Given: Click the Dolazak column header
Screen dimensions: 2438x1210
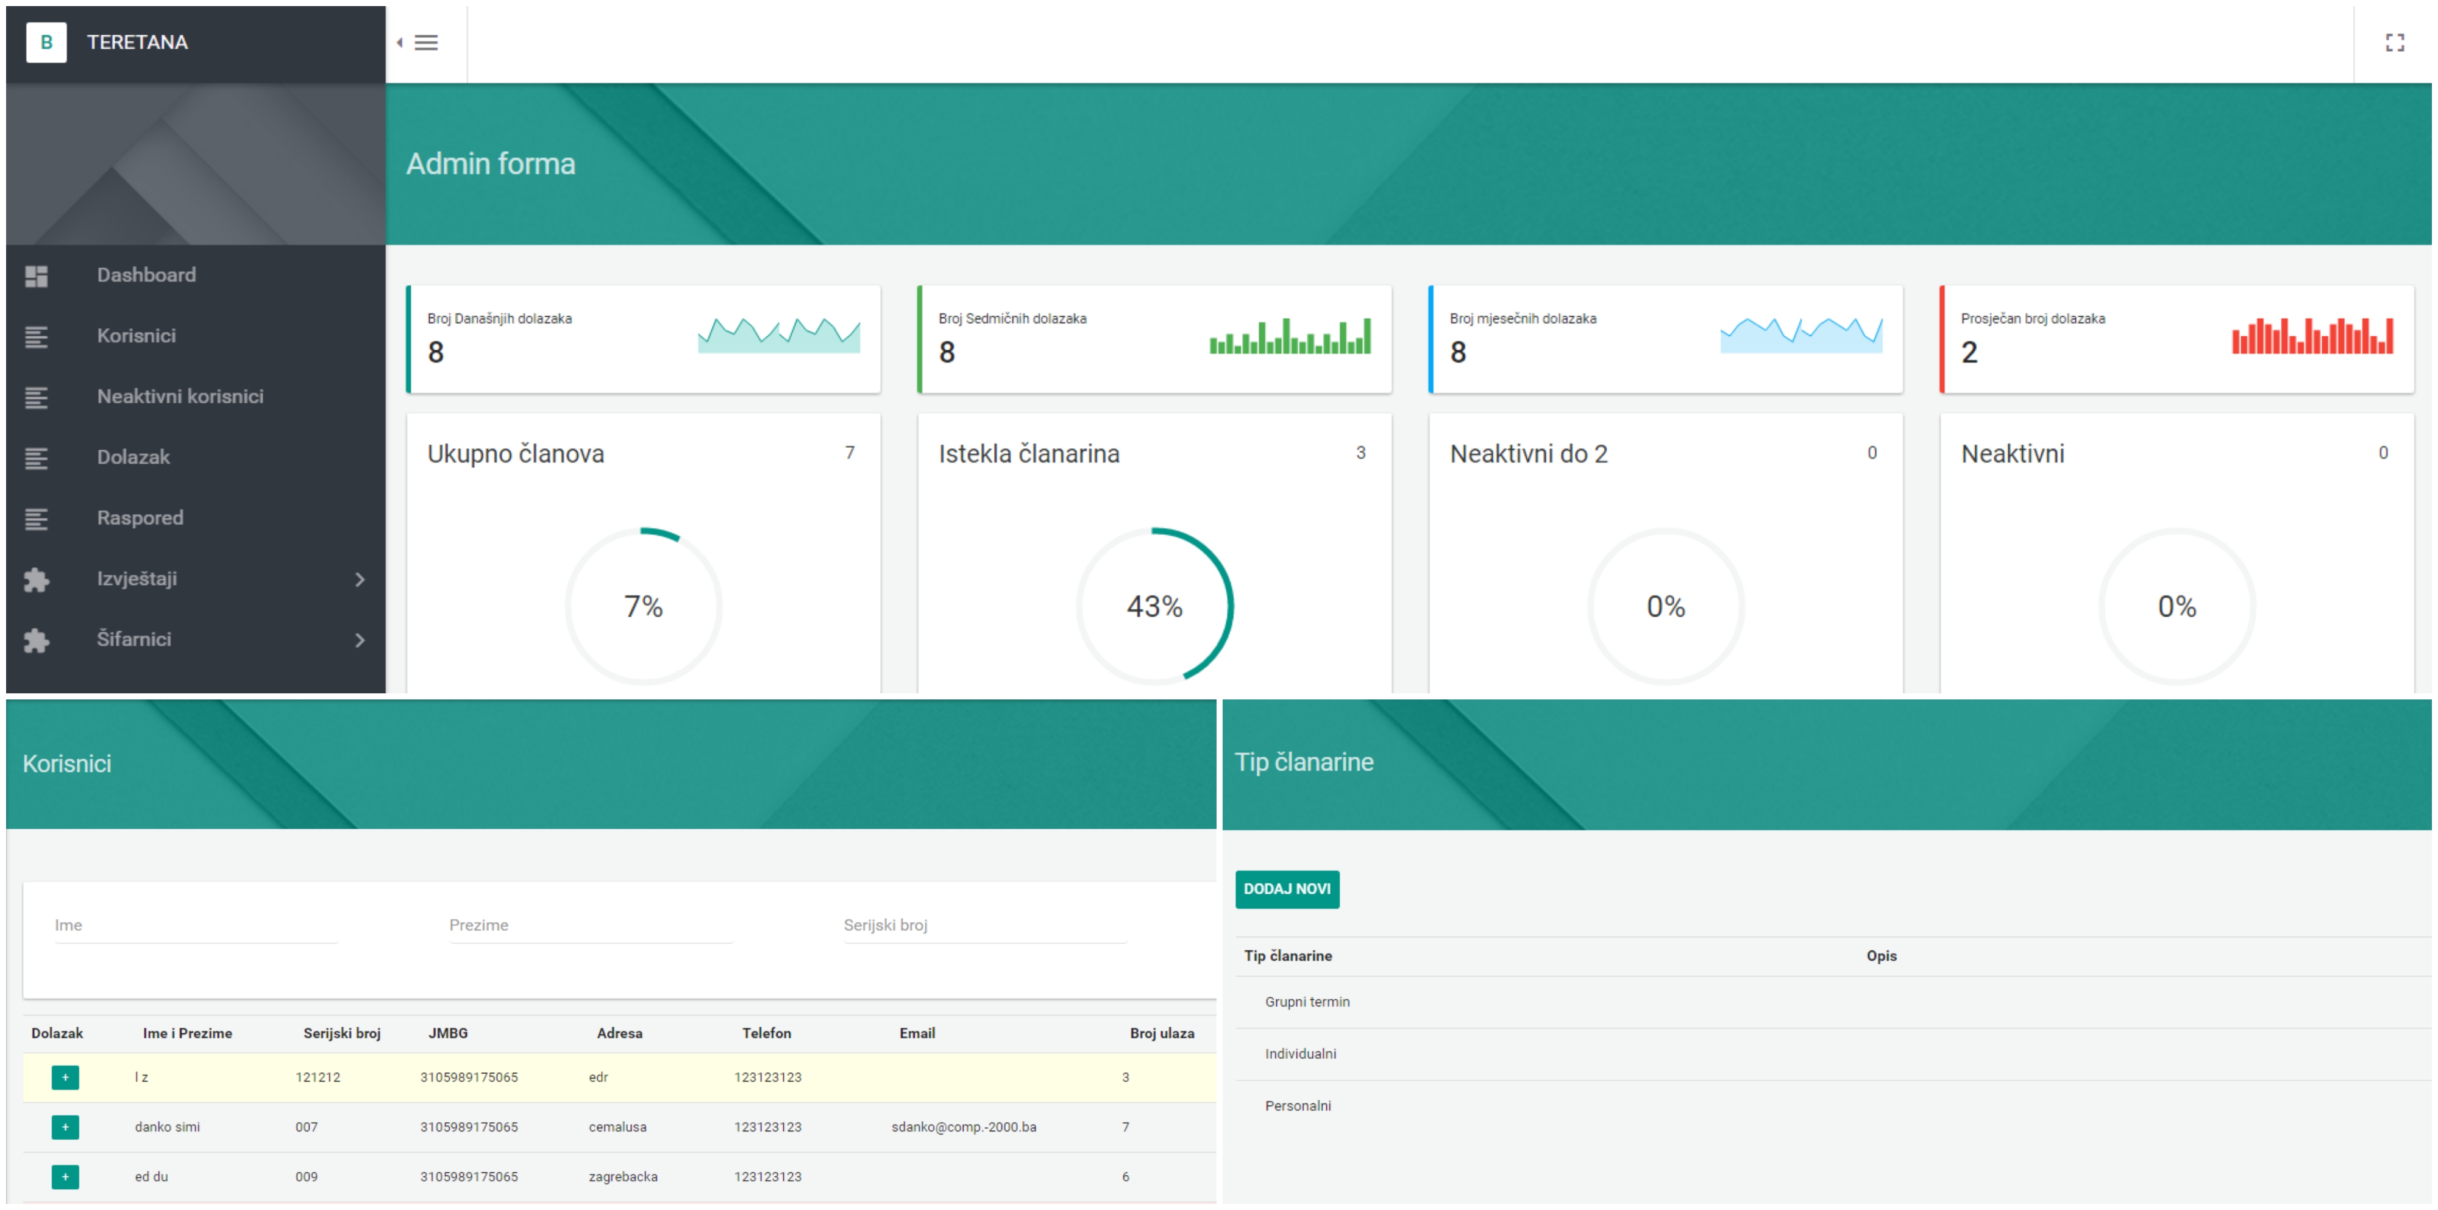Looking at the screenshot, I should 57,1034.
